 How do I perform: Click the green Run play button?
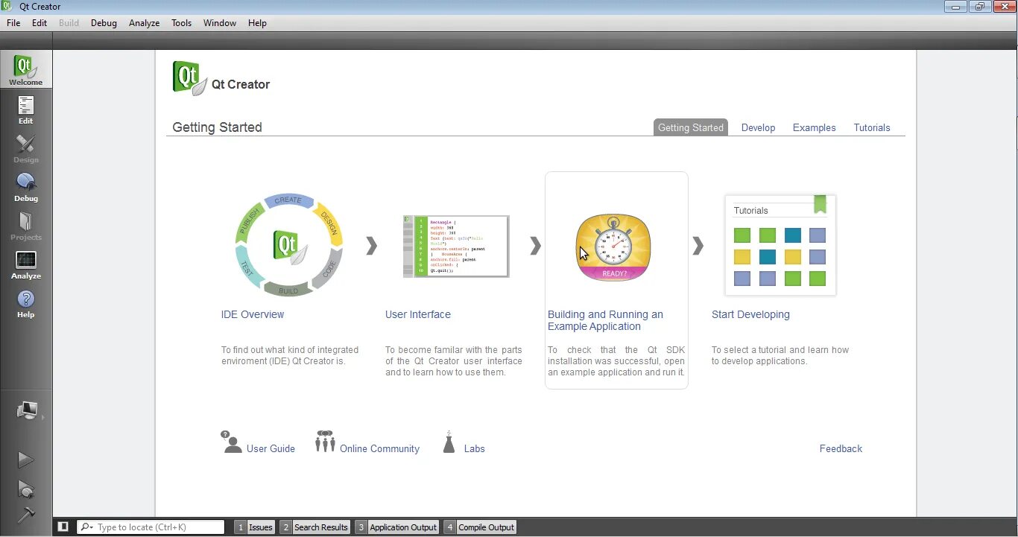click(x=26, y=460)
